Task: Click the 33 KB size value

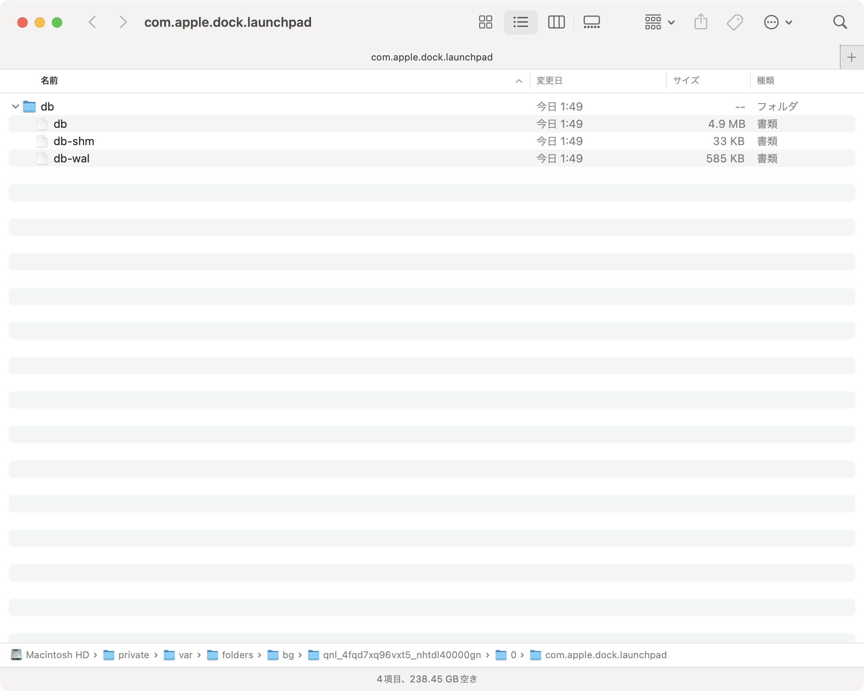Action: pos(729,141)
